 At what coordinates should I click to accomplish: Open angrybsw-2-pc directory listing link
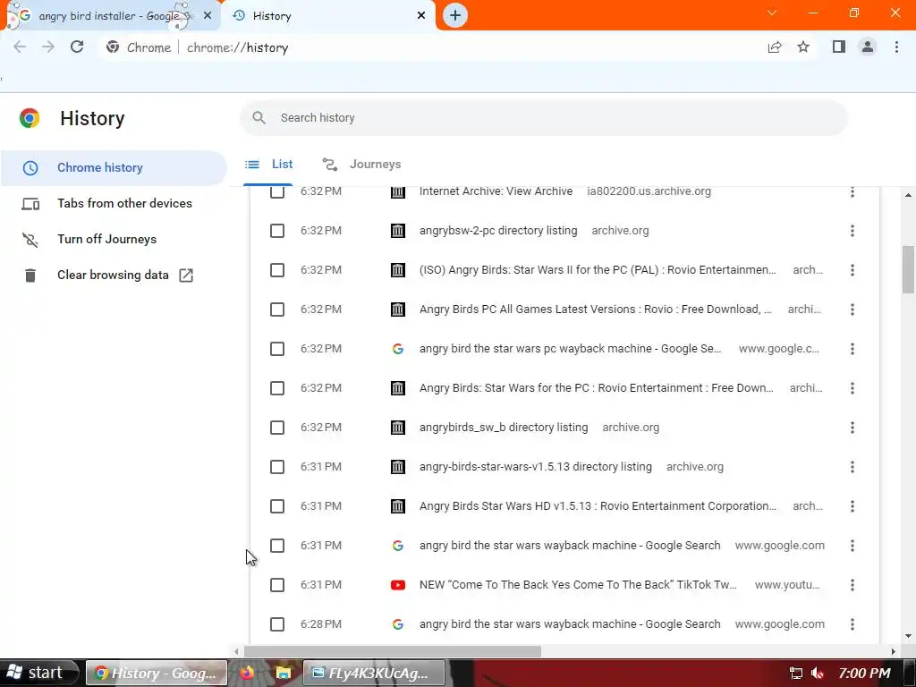[x=498, y=231]
